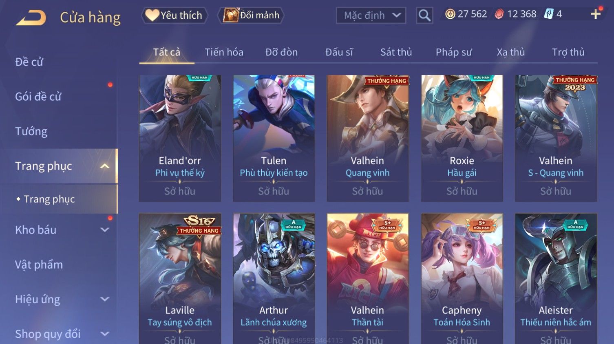Switch to the Pháp sư tab

coord(453,52)
